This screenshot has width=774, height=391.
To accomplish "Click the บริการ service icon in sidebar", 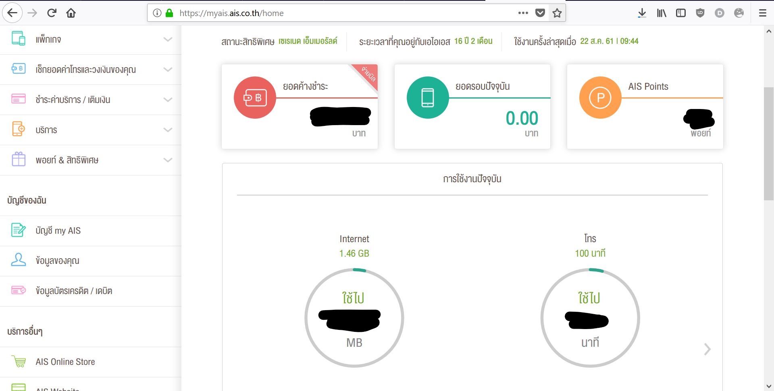I will [x=19, y=129].
